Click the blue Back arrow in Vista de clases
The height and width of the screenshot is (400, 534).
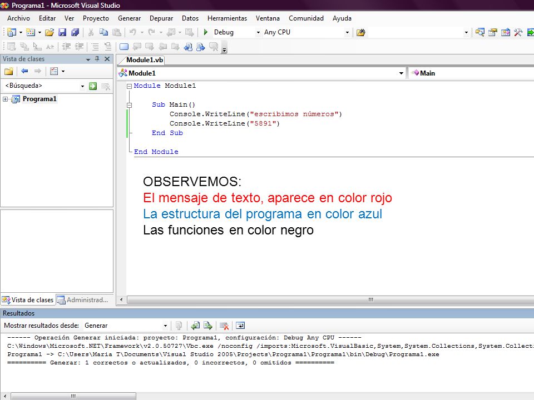pyautogui.click(x=24, y=71)
